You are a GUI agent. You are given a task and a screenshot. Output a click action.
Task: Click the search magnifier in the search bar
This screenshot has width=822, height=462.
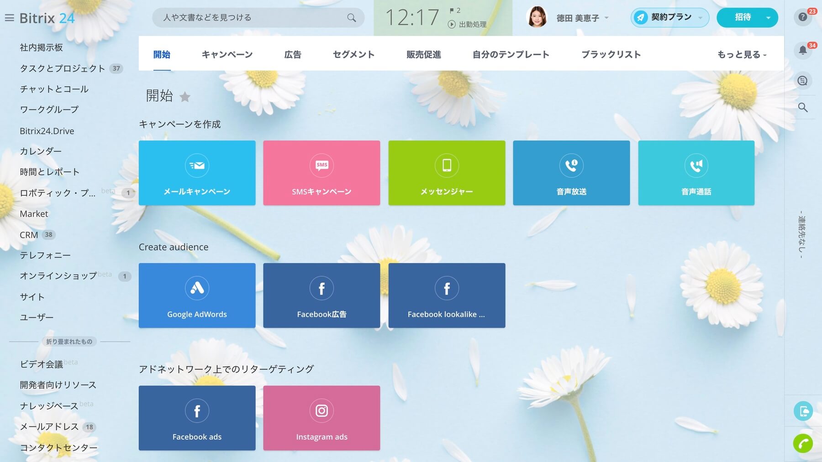tap(351, 18)
